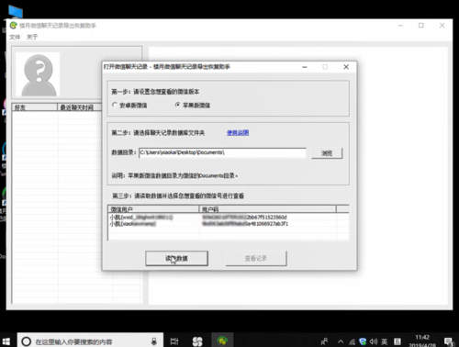Open the pinwheel app on taskbar
Viewport: 459px width, 347px height.
pyautogui.click(x=197, y=341)
